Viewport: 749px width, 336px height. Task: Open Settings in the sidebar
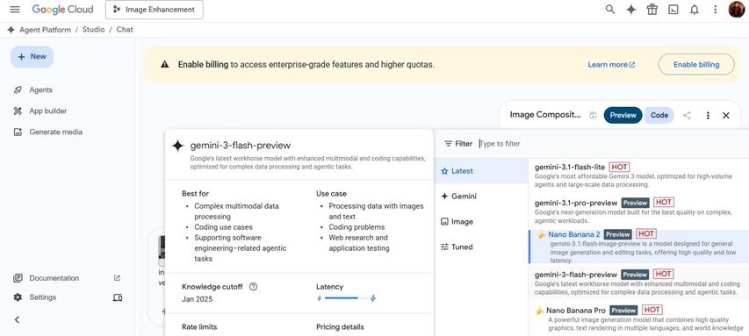[x=42, y=297]
